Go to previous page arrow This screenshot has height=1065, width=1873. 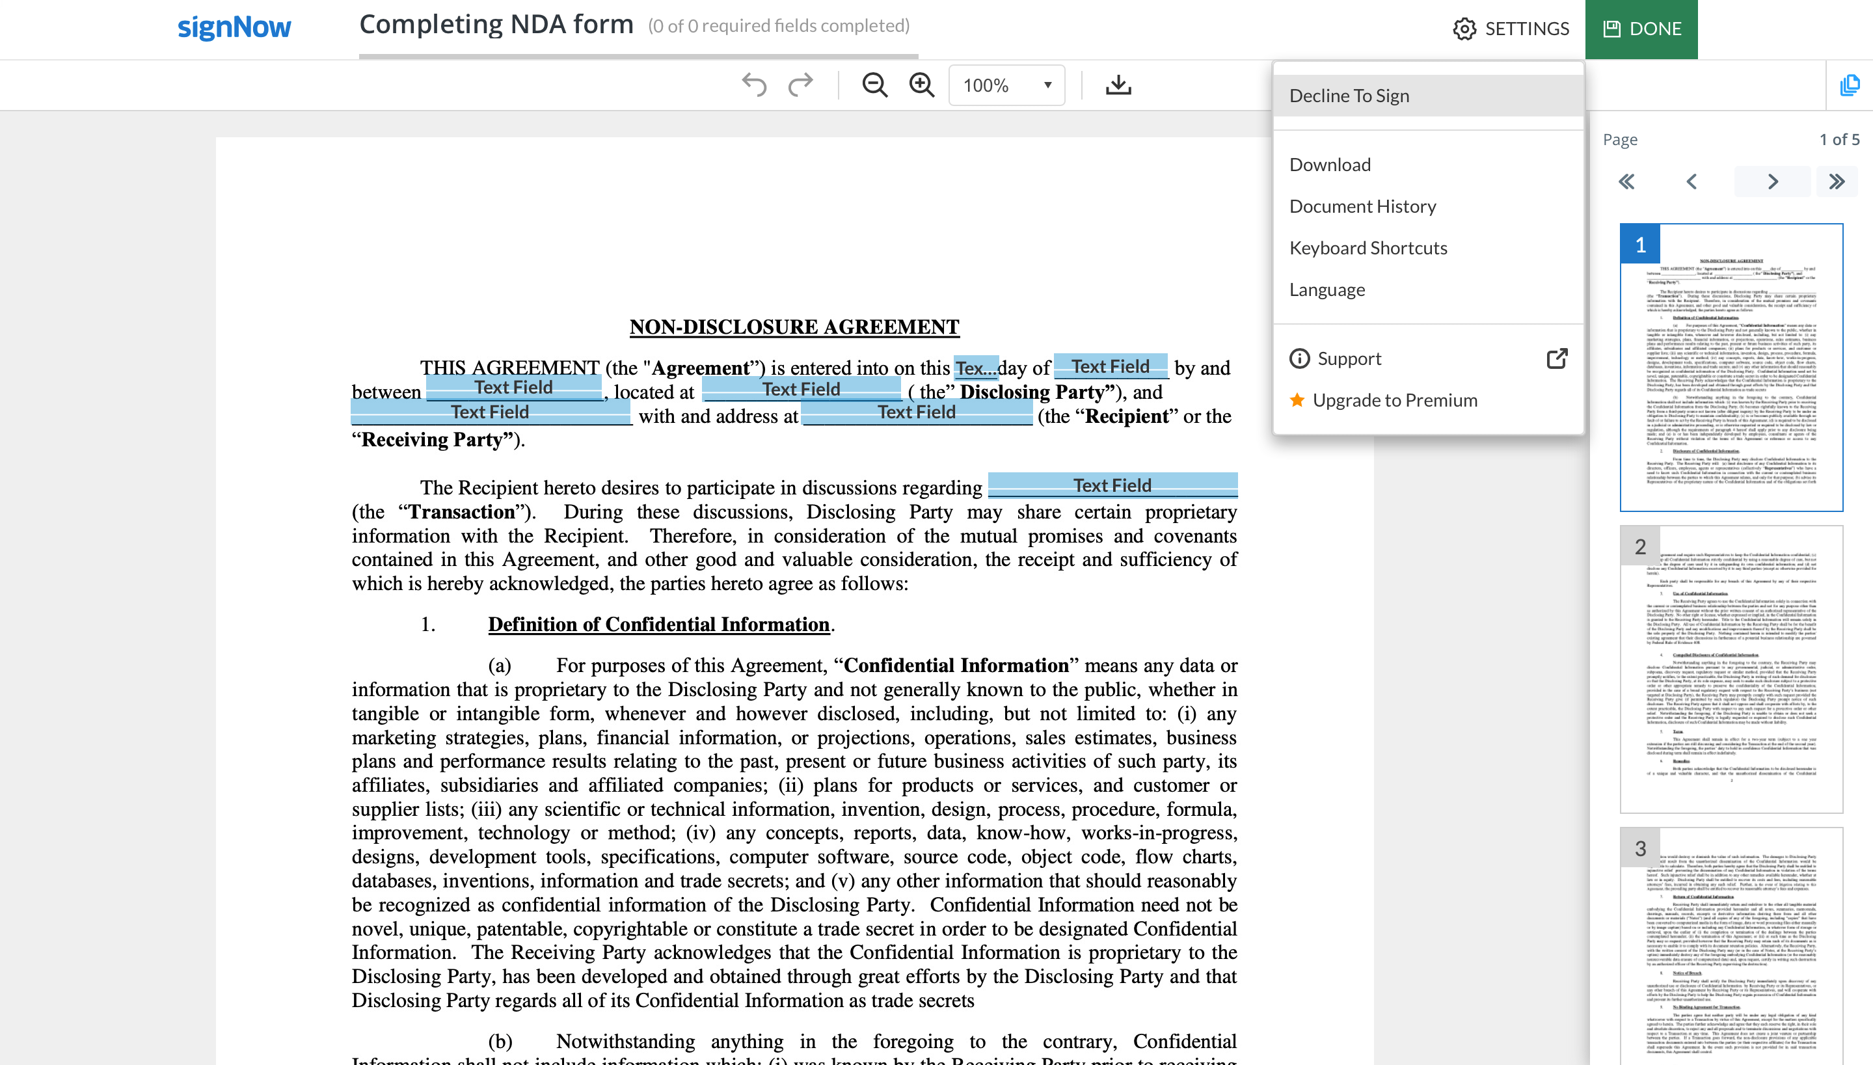pyautogui.click(x=1691, y=182)
